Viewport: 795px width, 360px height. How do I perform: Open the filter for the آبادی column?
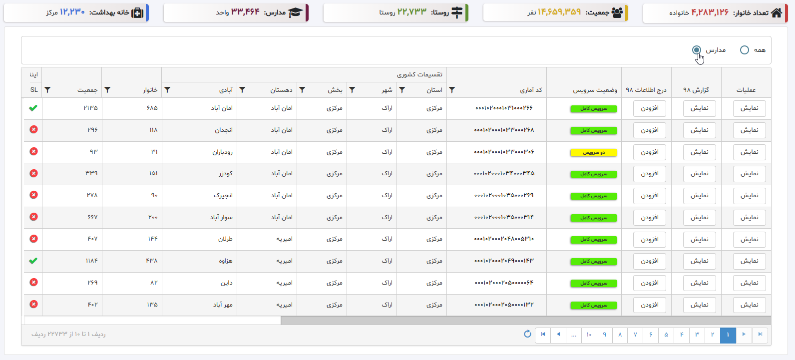click(x=167, y=90)
